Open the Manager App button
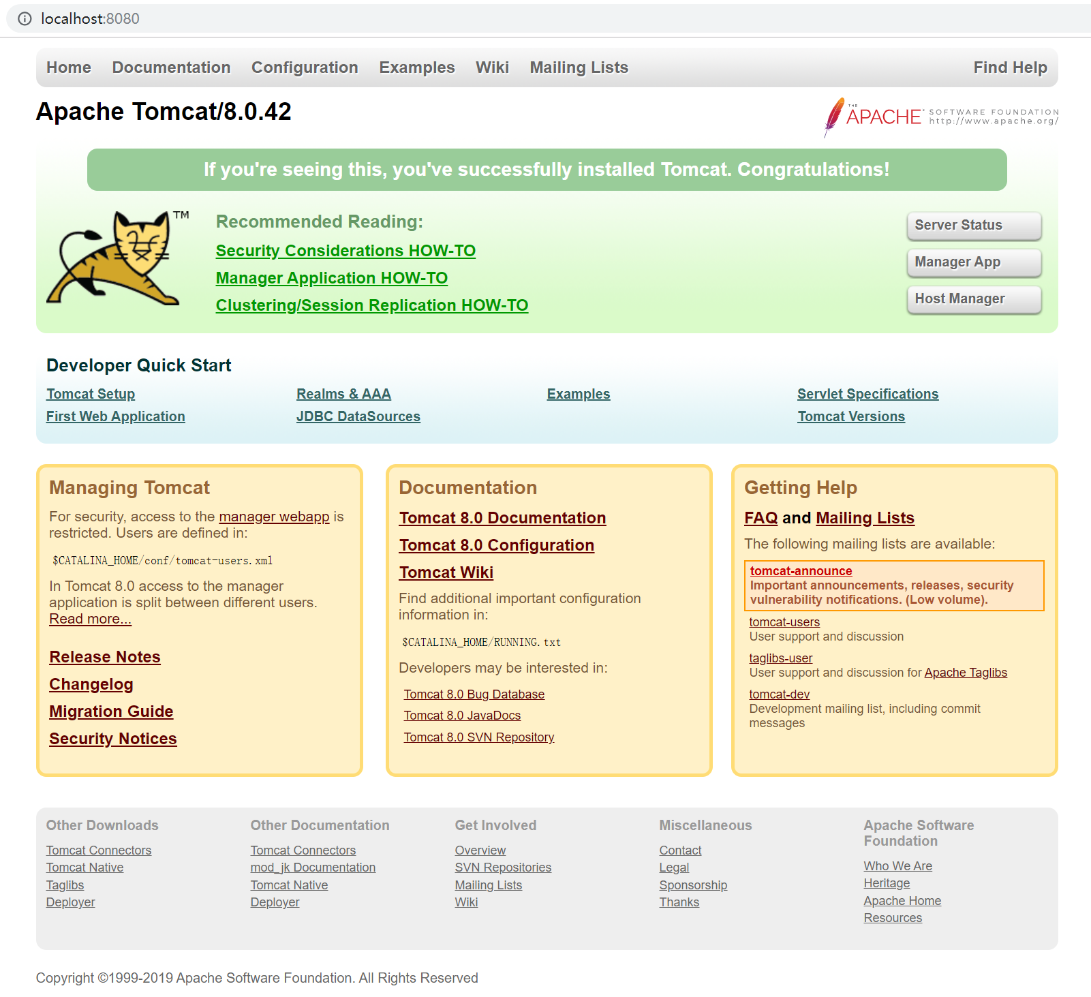 974,262
